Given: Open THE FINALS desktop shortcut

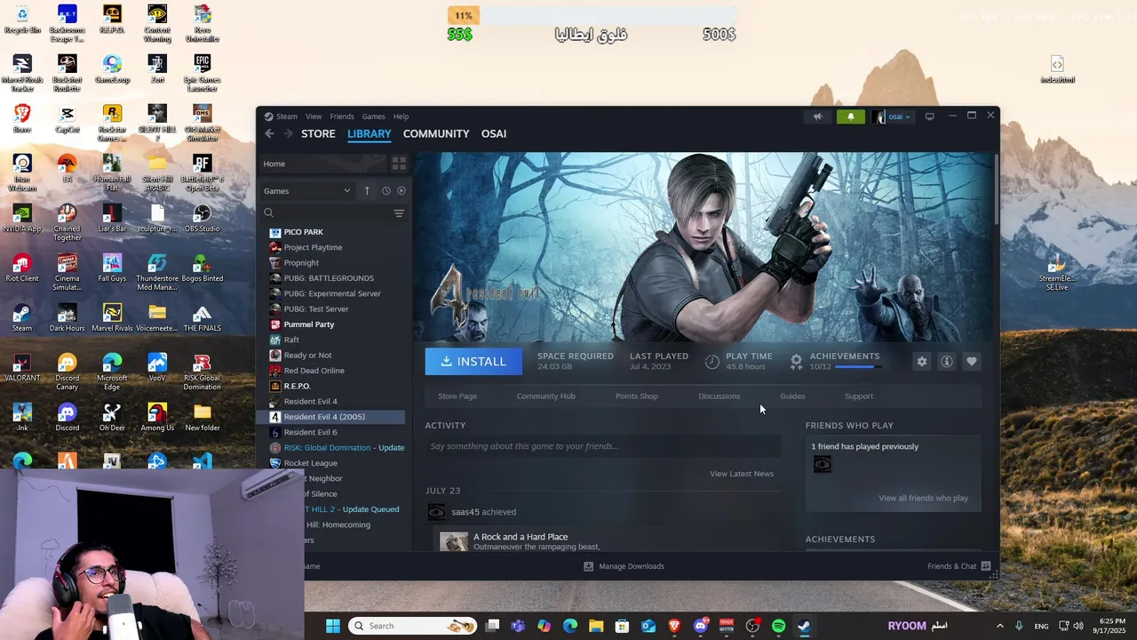Looking at the screenshot, I should 202,317.
